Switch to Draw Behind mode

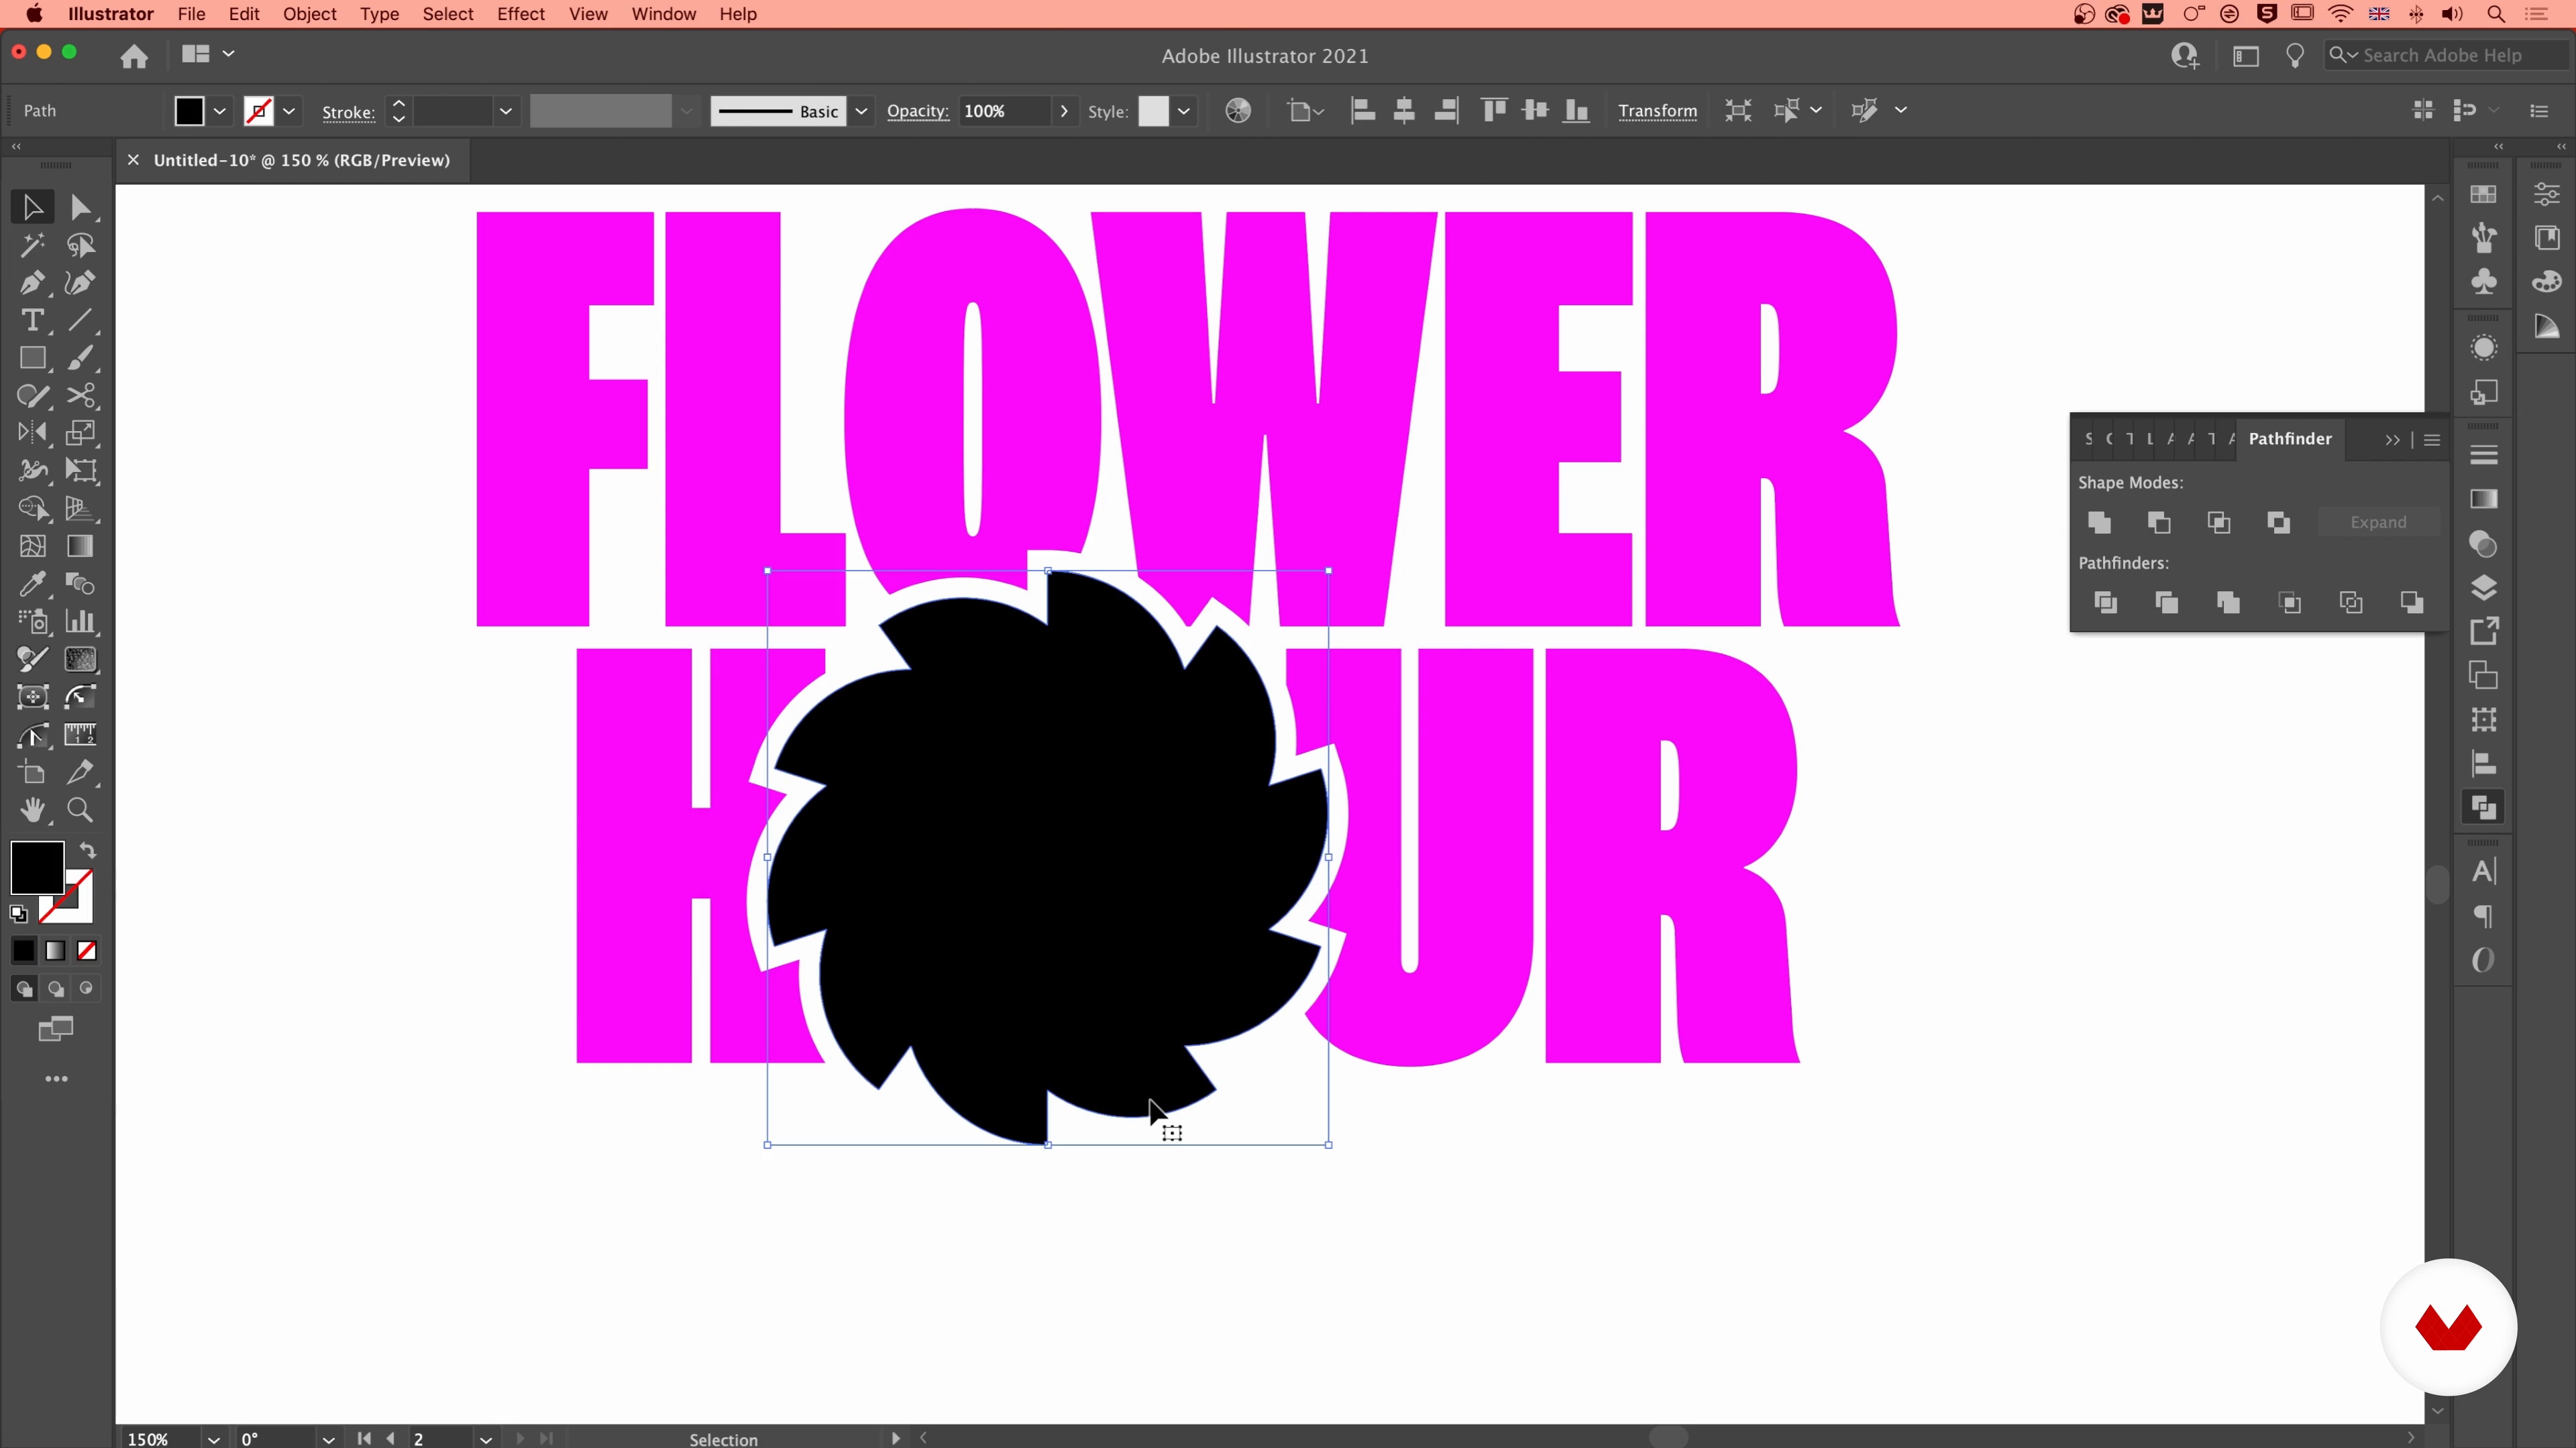56,989
